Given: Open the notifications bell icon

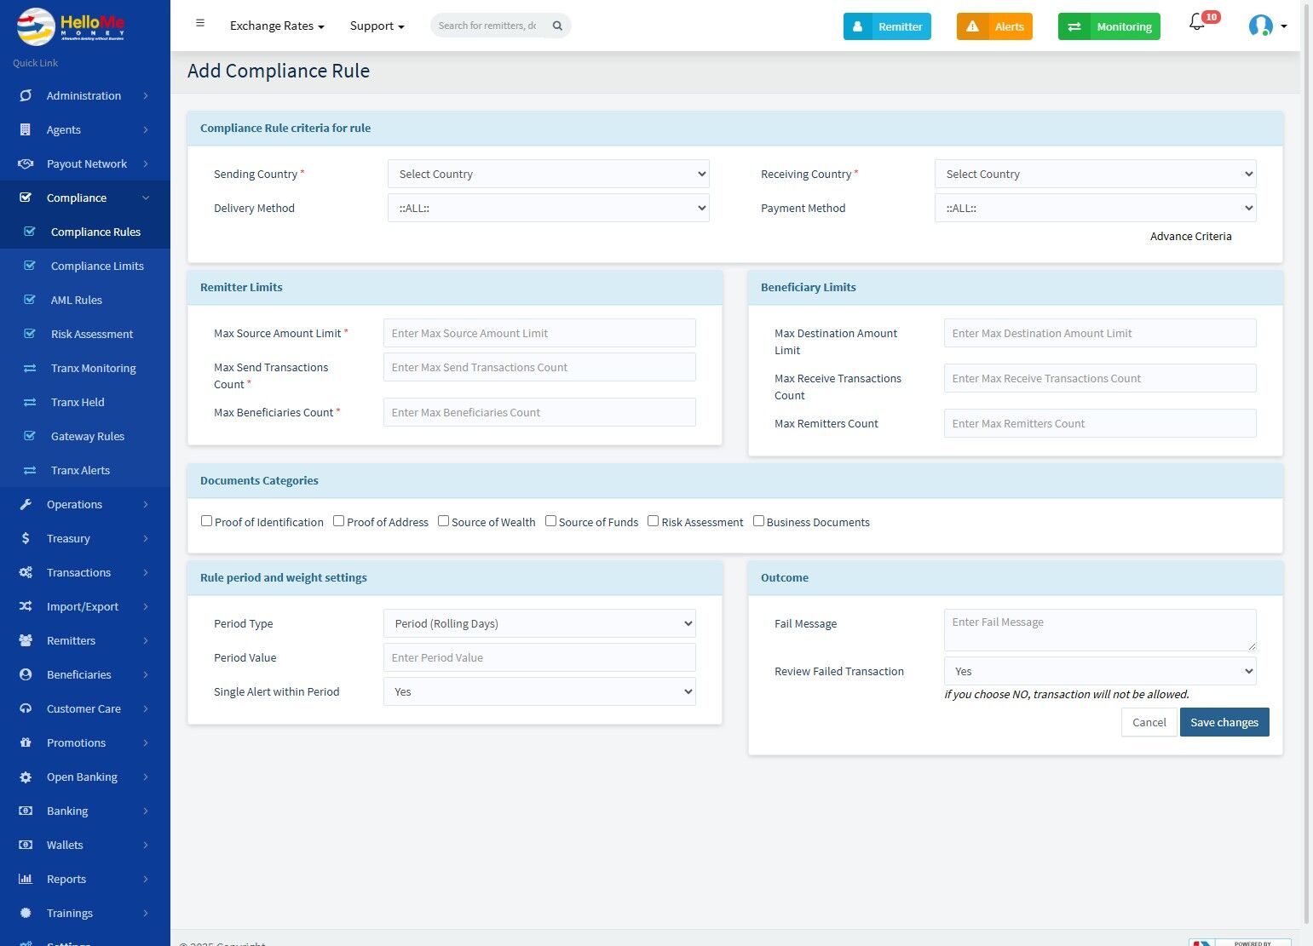Looking at the screenshot, I should click(x=1197, y=24).
